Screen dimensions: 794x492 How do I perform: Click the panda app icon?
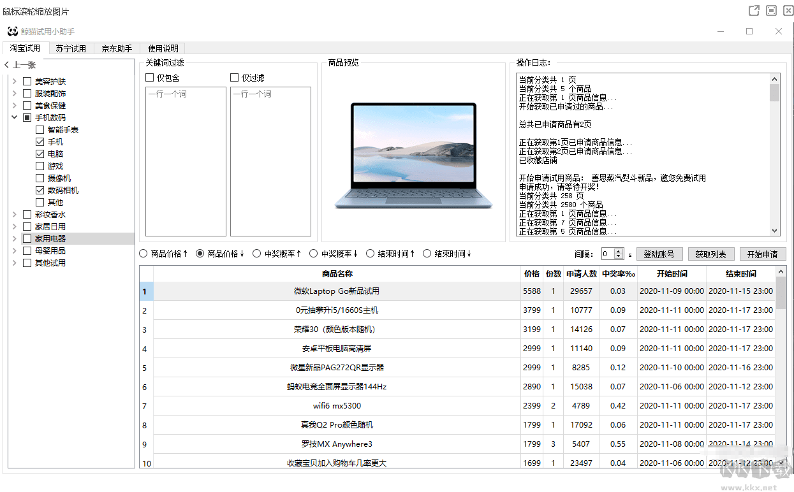[x=13, y=31]
